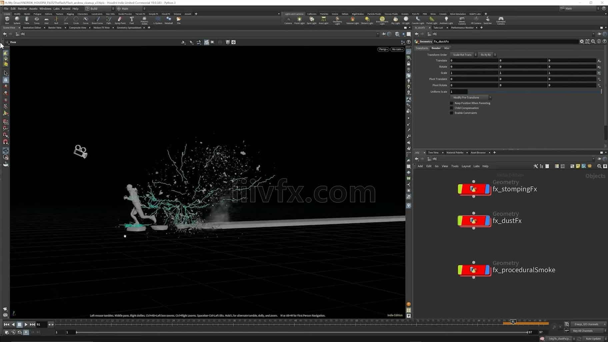
Task: Select the Null shelf tool
Action: [x=56, y=20]
